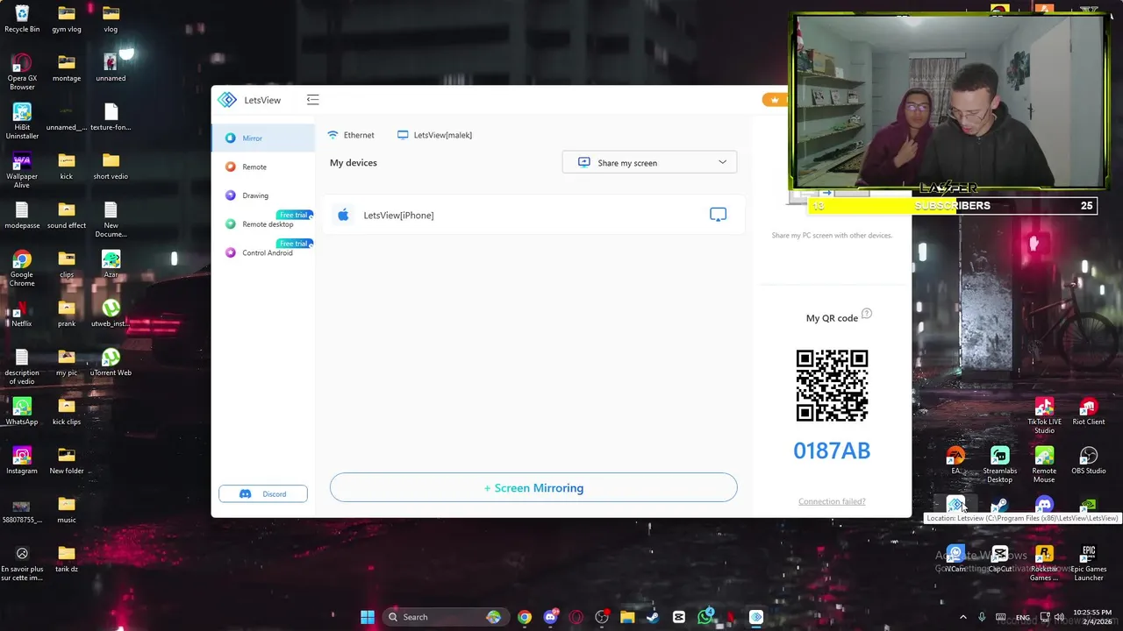The height and width of the screenshot is (631, 1123).
Task: Click the LetsView icon on the taskbar
Action: click(756, 617)
